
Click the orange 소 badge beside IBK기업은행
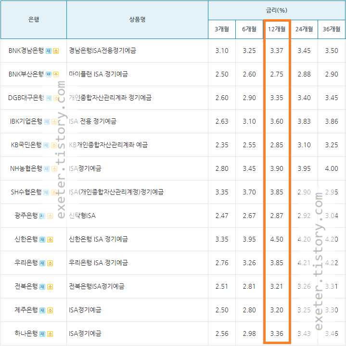(54, 122)
